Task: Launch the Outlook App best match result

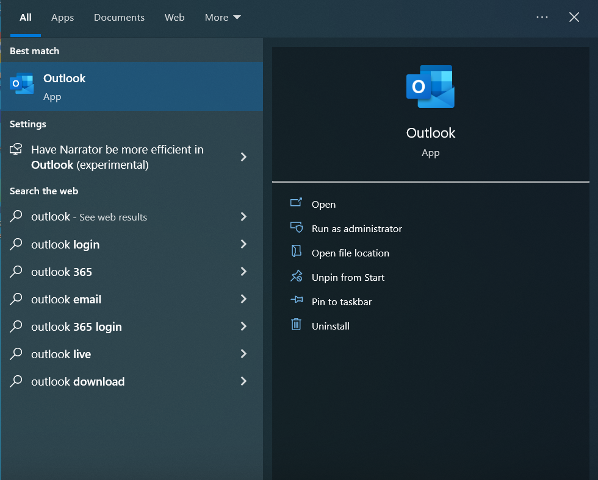Action: (x=132, y=86)
